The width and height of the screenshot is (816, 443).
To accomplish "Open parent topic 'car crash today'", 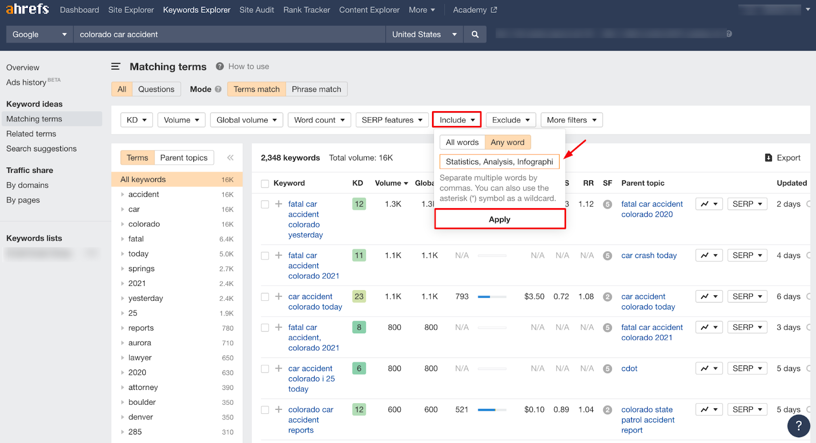I will click(649, 255).
